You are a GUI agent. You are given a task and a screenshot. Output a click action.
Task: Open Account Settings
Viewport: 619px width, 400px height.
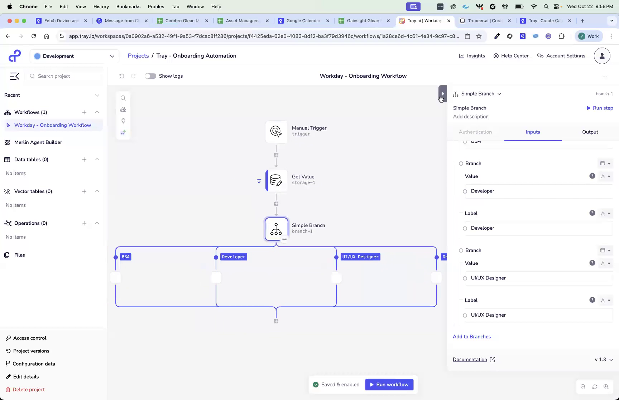(x=561, y=56)
